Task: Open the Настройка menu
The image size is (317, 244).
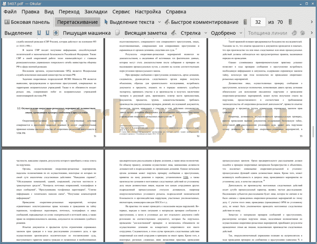Action: pyautogui.click(x=148, y=12)
